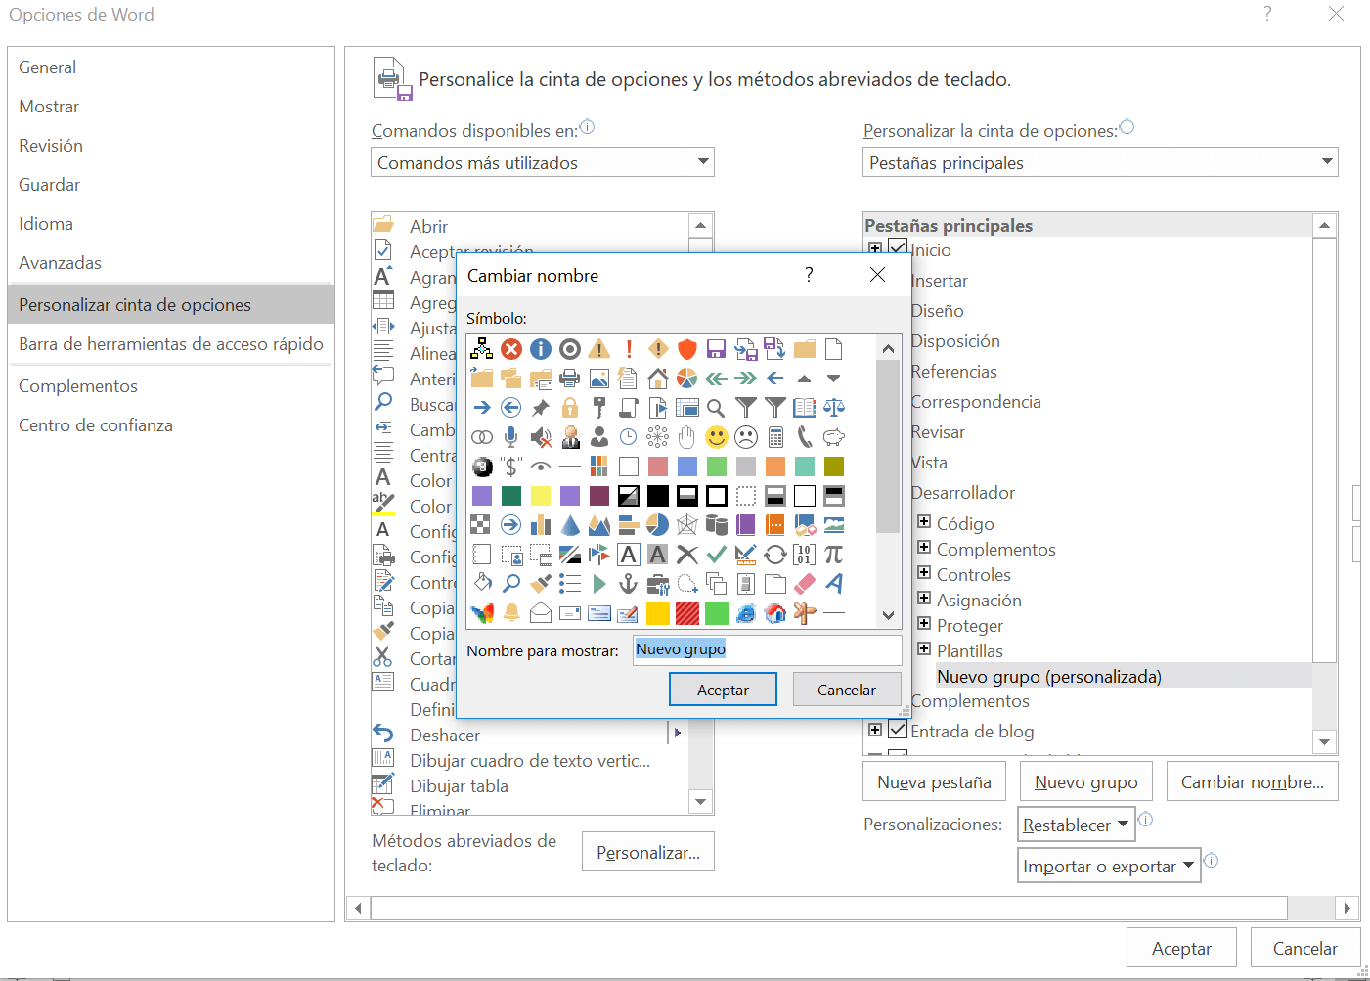Switch to the Mostrar category
Screen dimensions: 1370x981
coord(171,107)
